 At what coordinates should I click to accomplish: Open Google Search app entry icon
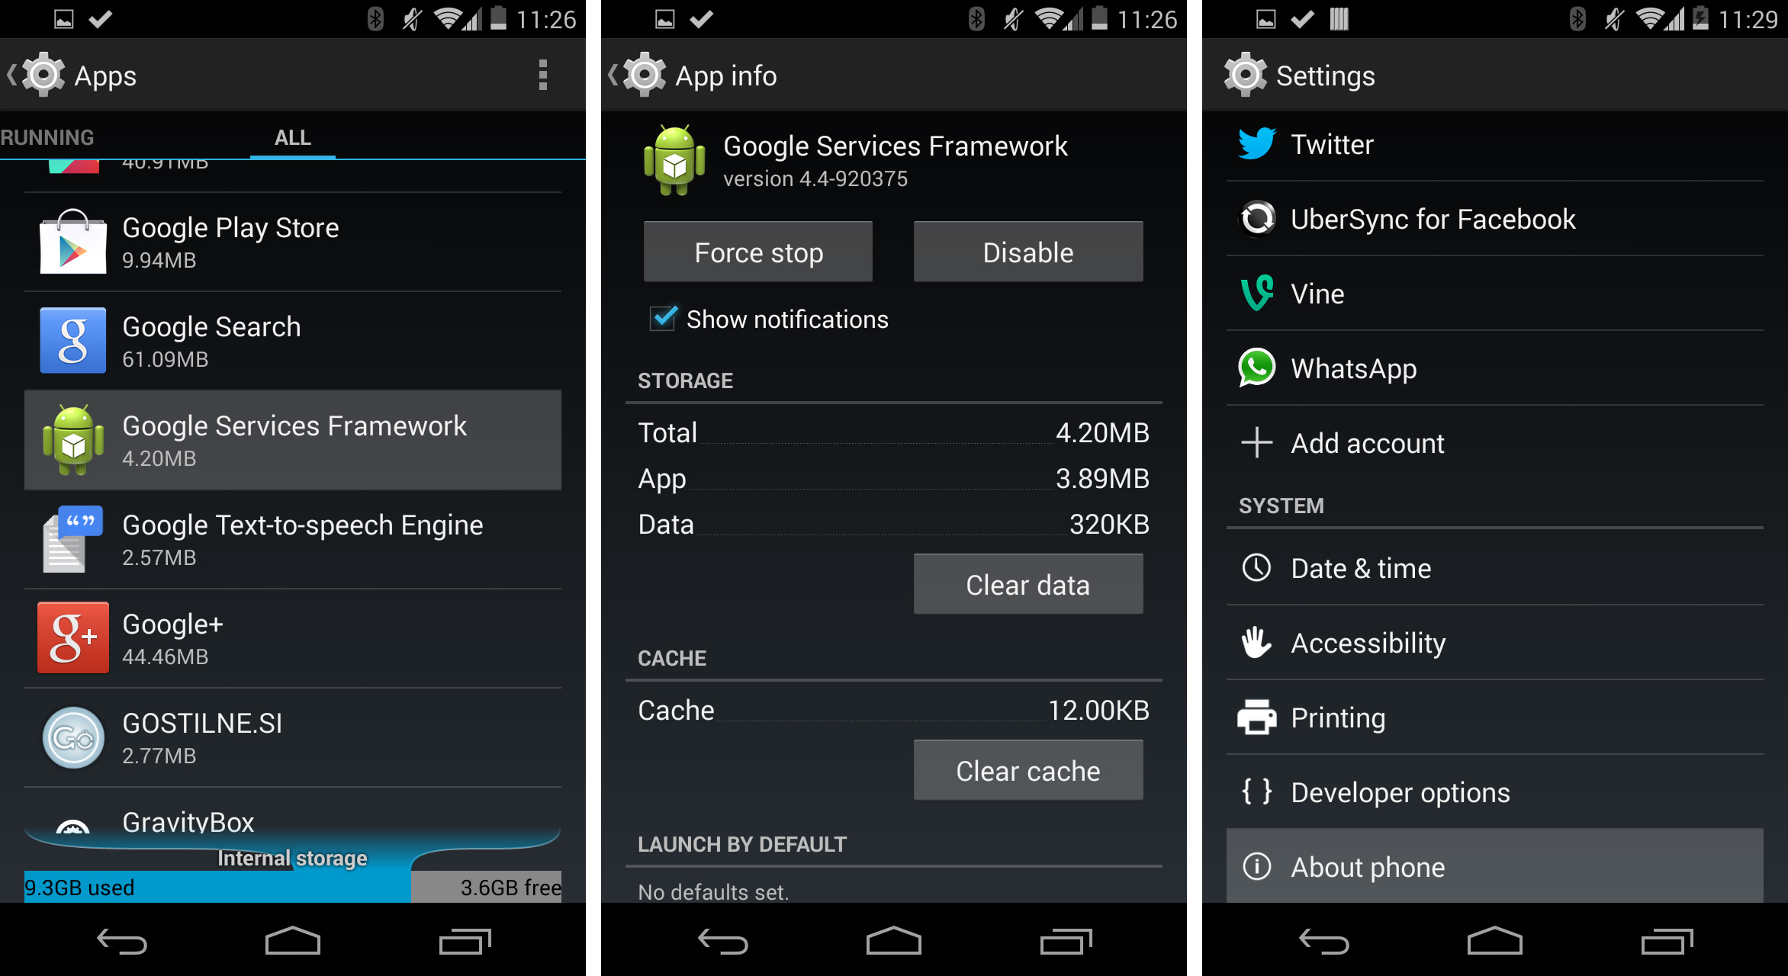pyautogui.click(x=73, y=340)
